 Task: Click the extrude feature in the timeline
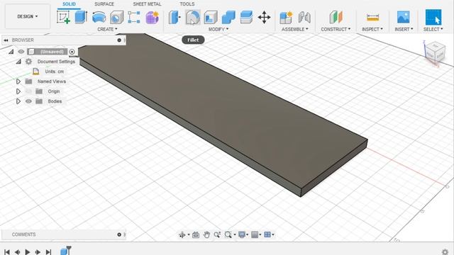click(65, 251)
